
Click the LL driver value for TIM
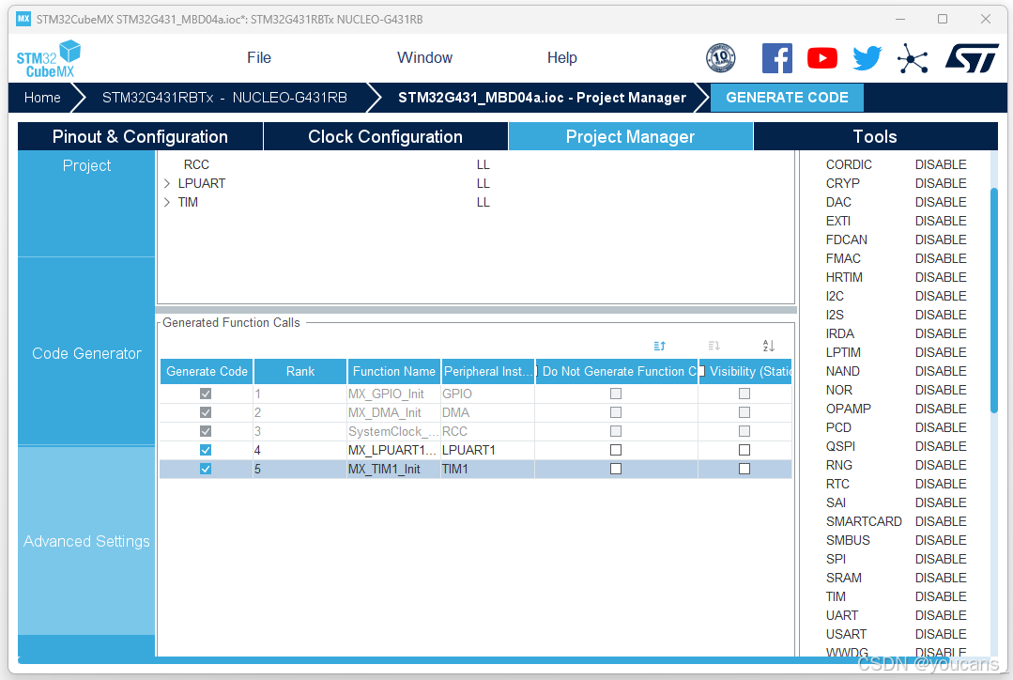coord(483,202)
